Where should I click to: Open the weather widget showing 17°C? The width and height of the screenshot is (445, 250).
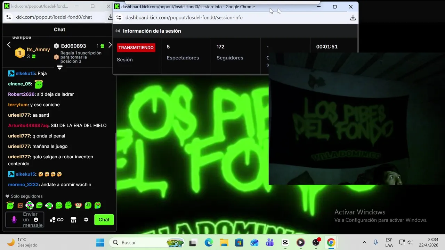click(x=22, y=242)
